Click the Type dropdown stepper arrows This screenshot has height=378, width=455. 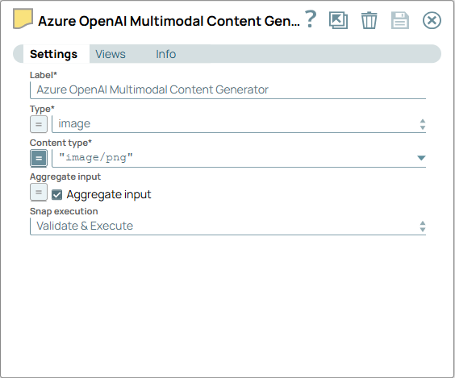[423, 124]
